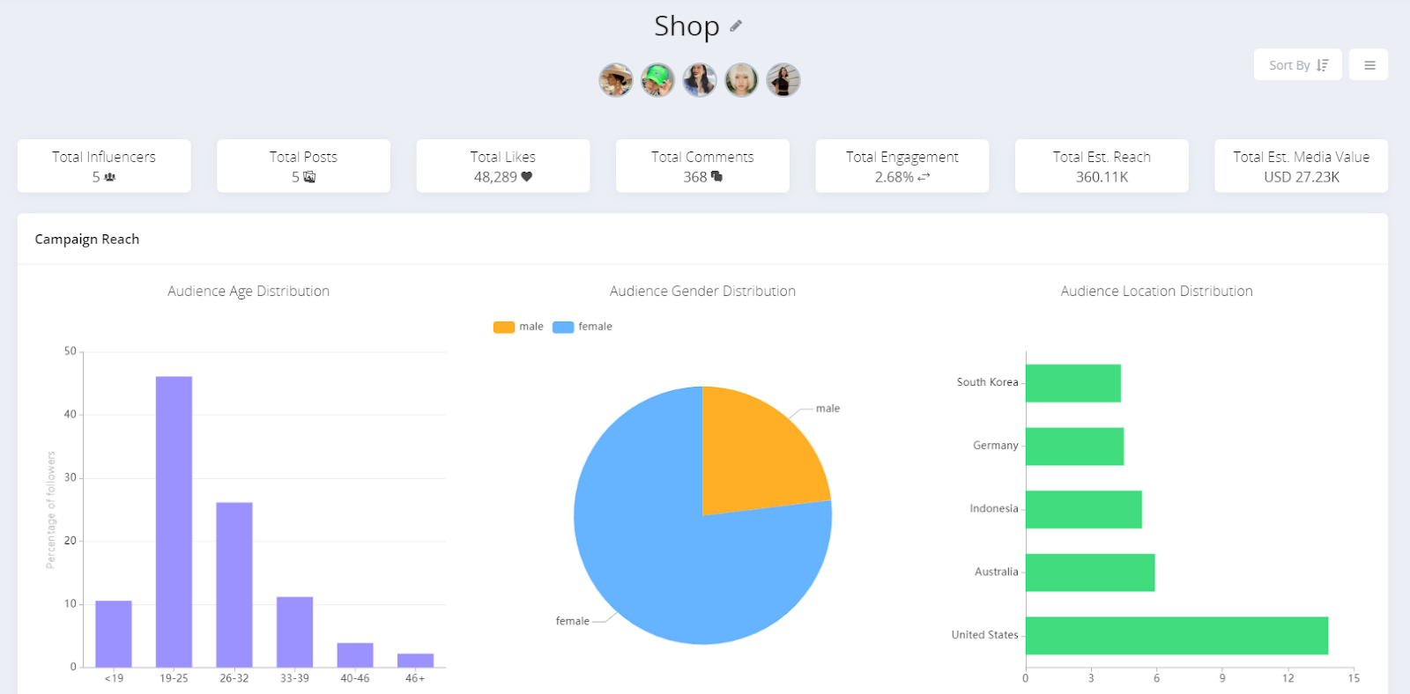Open the Total Est. Reach card

click(x=1102, y=166)
